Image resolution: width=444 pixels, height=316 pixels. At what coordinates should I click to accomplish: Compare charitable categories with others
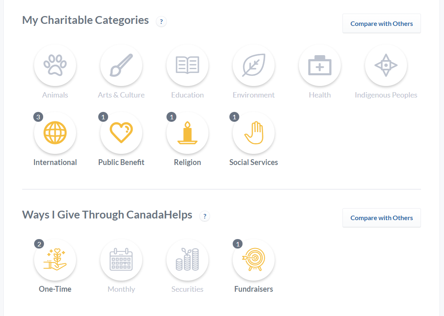[382, 23]
